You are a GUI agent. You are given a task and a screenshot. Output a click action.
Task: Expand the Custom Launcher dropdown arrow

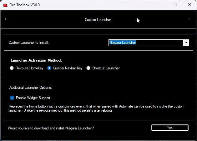[x=186, y=43]
